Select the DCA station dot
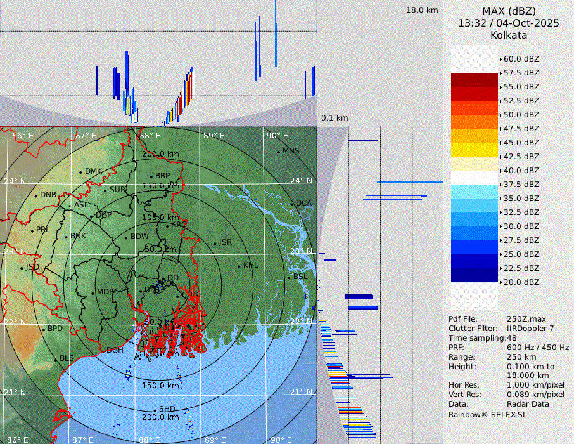 point(291,204)
